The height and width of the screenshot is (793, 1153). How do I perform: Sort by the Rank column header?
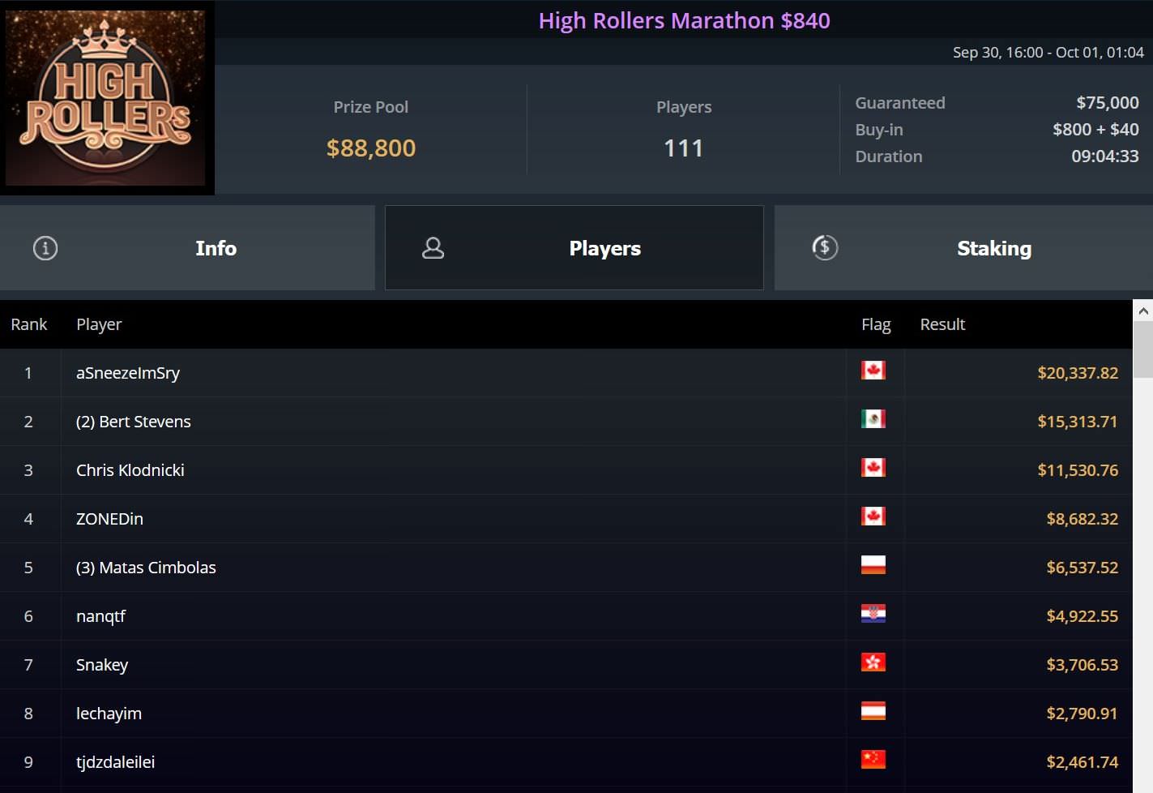tap(29, 324)
